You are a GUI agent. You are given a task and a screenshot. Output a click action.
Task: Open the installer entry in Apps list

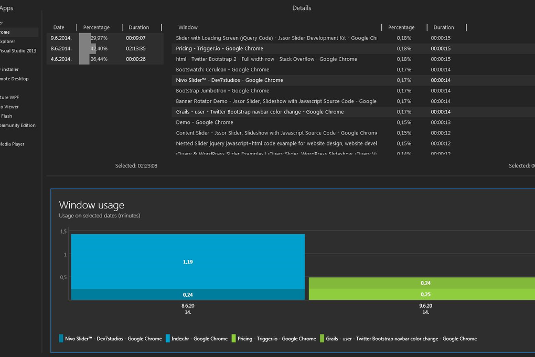(x=9, y=69)
